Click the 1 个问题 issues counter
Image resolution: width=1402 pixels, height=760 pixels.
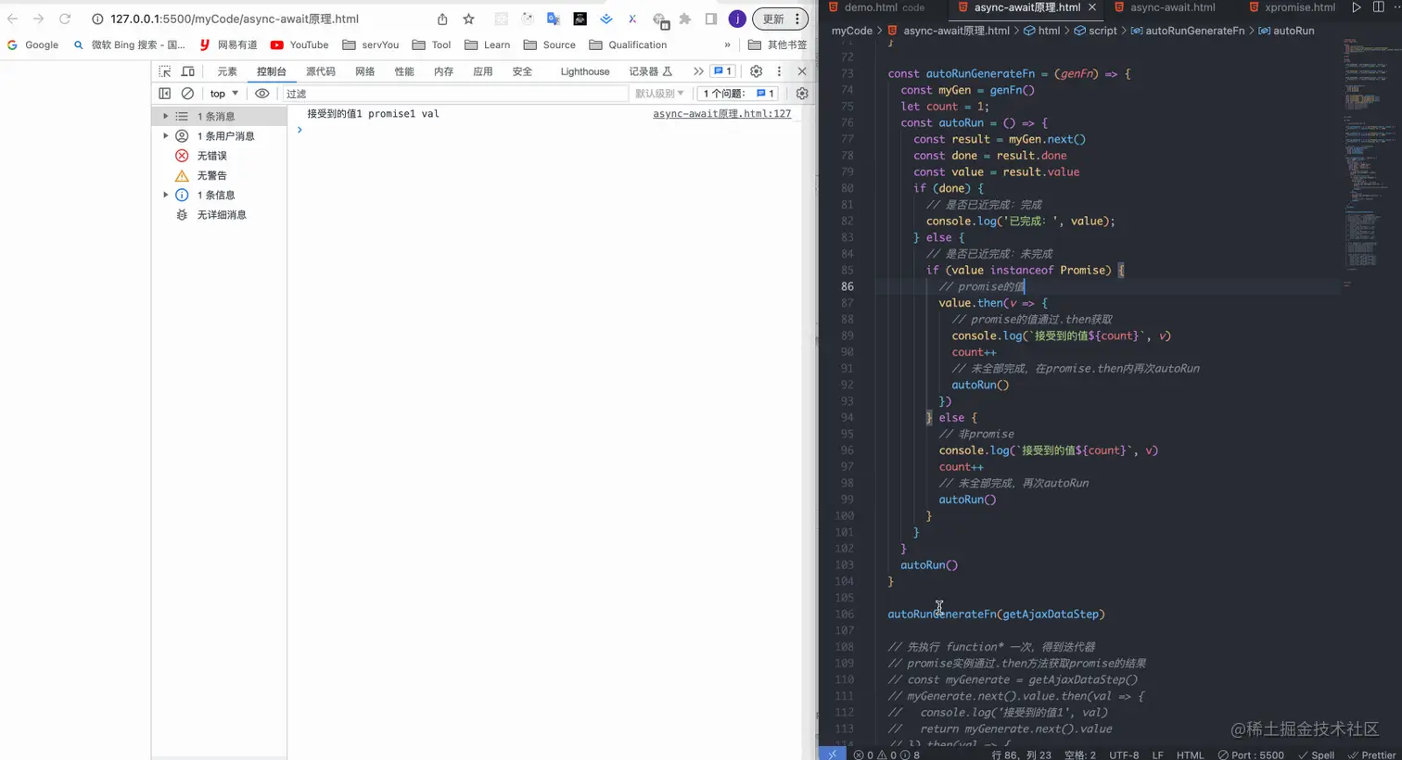click(738, 94)
